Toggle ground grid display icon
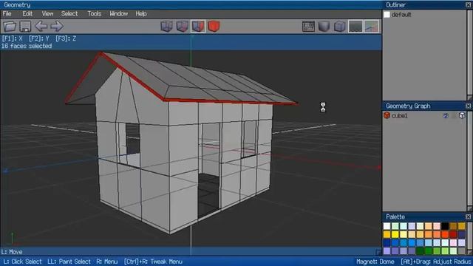 pos(355,27)
